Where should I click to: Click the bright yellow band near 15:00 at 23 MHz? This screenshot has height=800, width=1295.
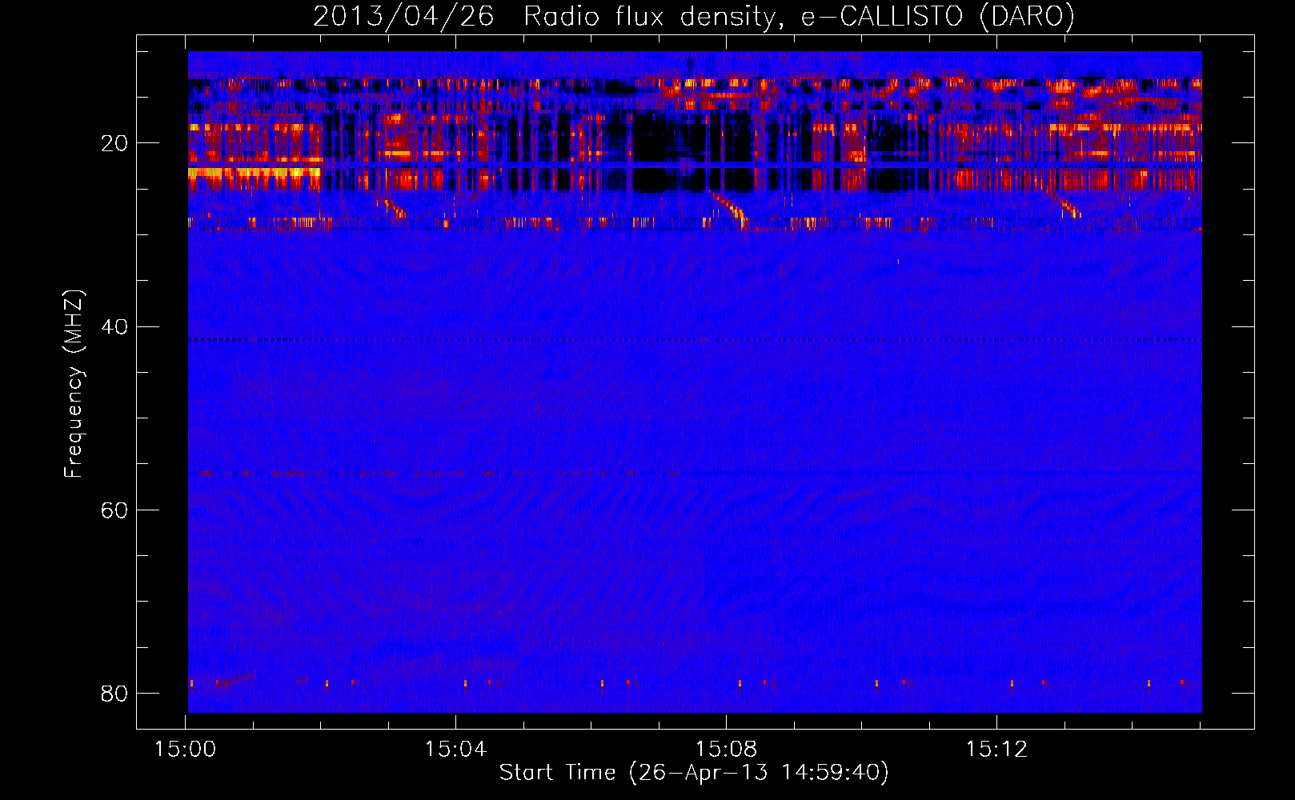pyautogui.click(x=255, y=172)
